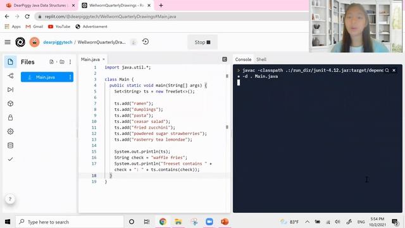405x228 pixels.
Task: Click line 16 String check code
Action: [x=151, y=158]
